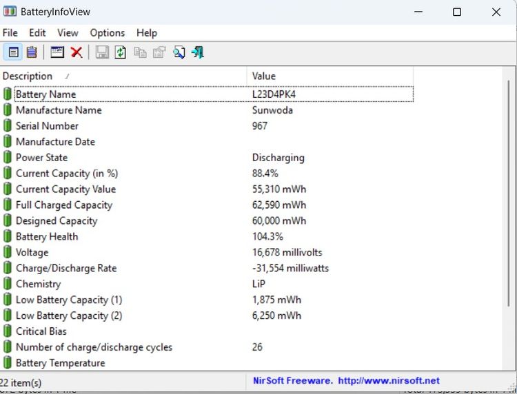
Task: Select the Number of charge/discharge cycles row
Action: [206, 347]
